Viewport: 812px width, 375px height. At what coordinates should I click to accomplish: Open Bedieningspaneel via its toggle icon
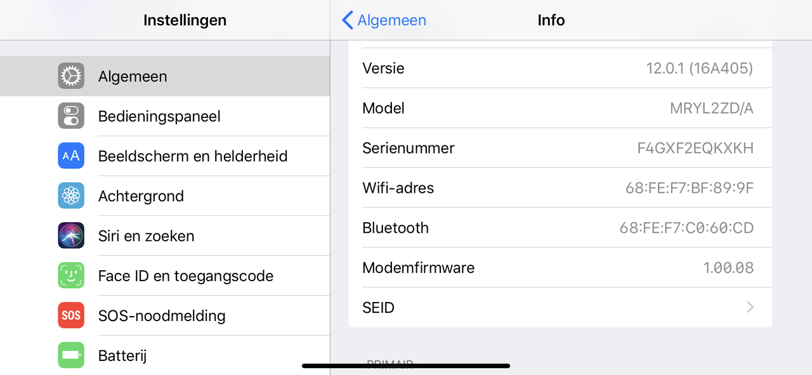pos(71,116)
